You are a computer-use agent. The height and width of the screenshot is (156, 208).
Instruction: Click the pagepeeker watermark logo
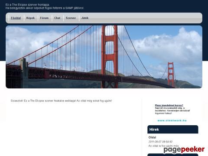click(184, 149)
